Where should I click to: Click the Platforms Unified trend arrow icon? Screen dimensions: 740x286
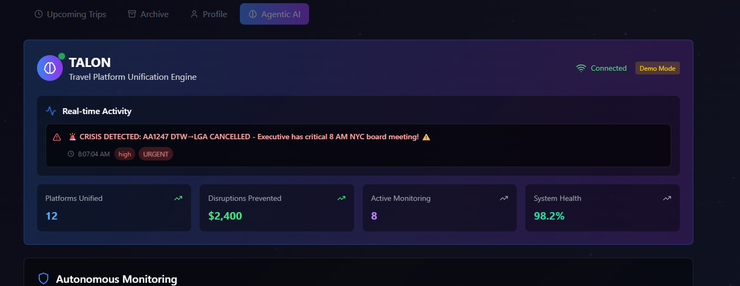[178, 198]
